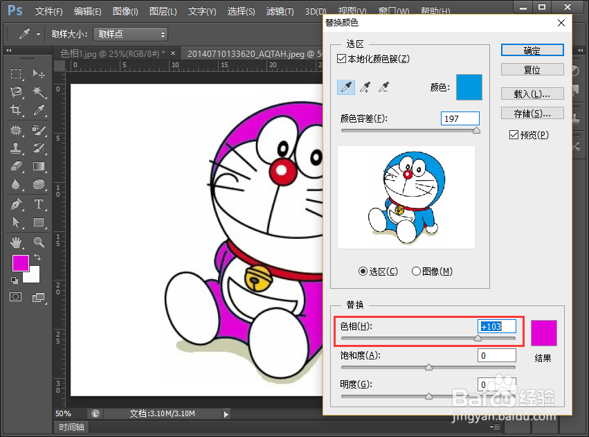Open the 文字 menu
Viewport: 589px width, 437px height.
[202, 11]
